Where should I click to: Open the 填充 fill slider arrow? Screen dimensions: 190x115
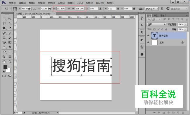(x=186, y=29)
